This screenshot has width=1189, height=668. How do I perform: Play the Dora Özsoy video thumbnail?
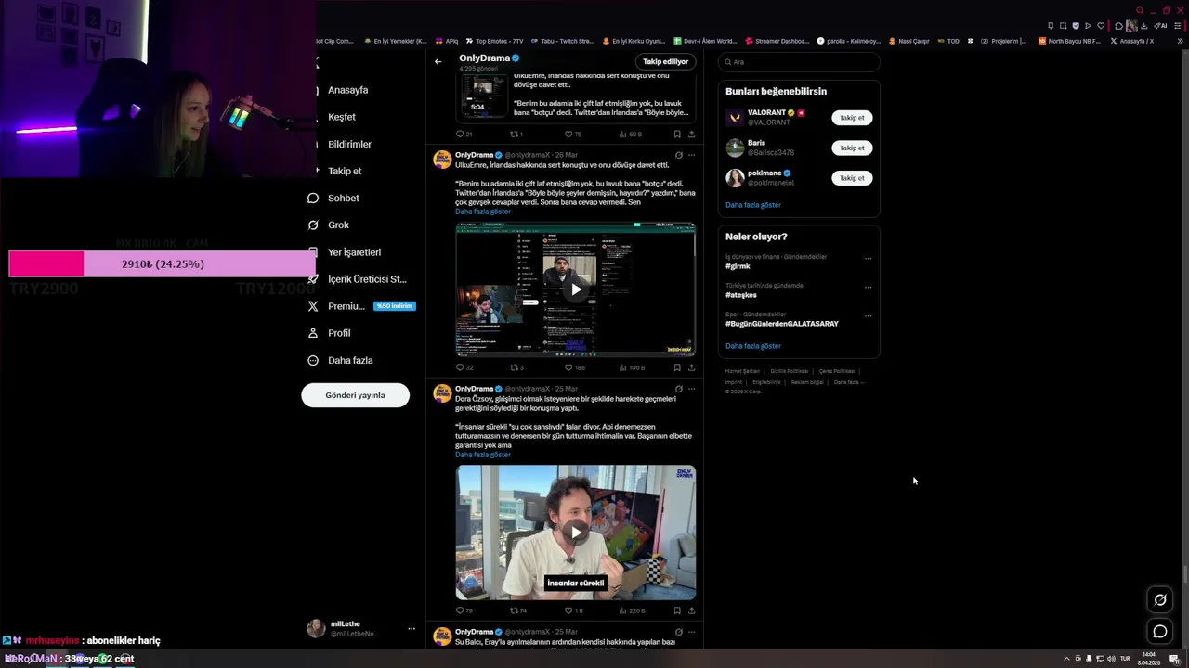tap(576, 533)
